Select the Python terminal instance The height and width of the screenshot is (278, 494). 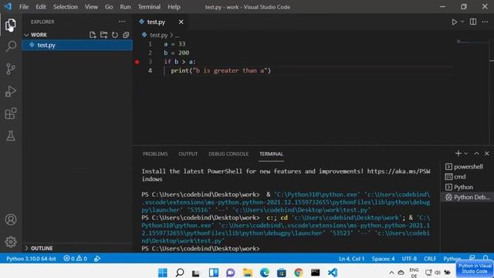[467, 187]
